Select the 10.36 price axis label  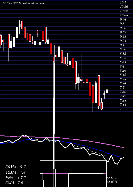point(124,7)
